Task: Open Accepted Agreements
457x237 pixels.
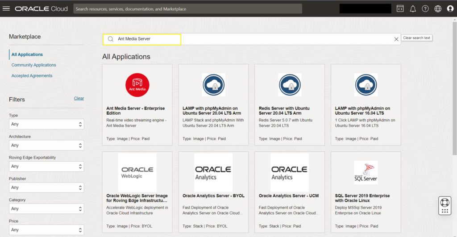Action: coord(32,75)
